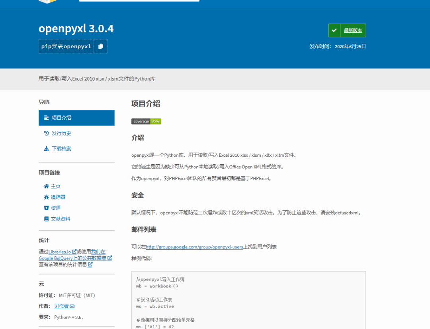The image size is (430, 329).
Task: Click the package summary about Excel 2010 xlsx/xlsm
Action: (97, 79)
